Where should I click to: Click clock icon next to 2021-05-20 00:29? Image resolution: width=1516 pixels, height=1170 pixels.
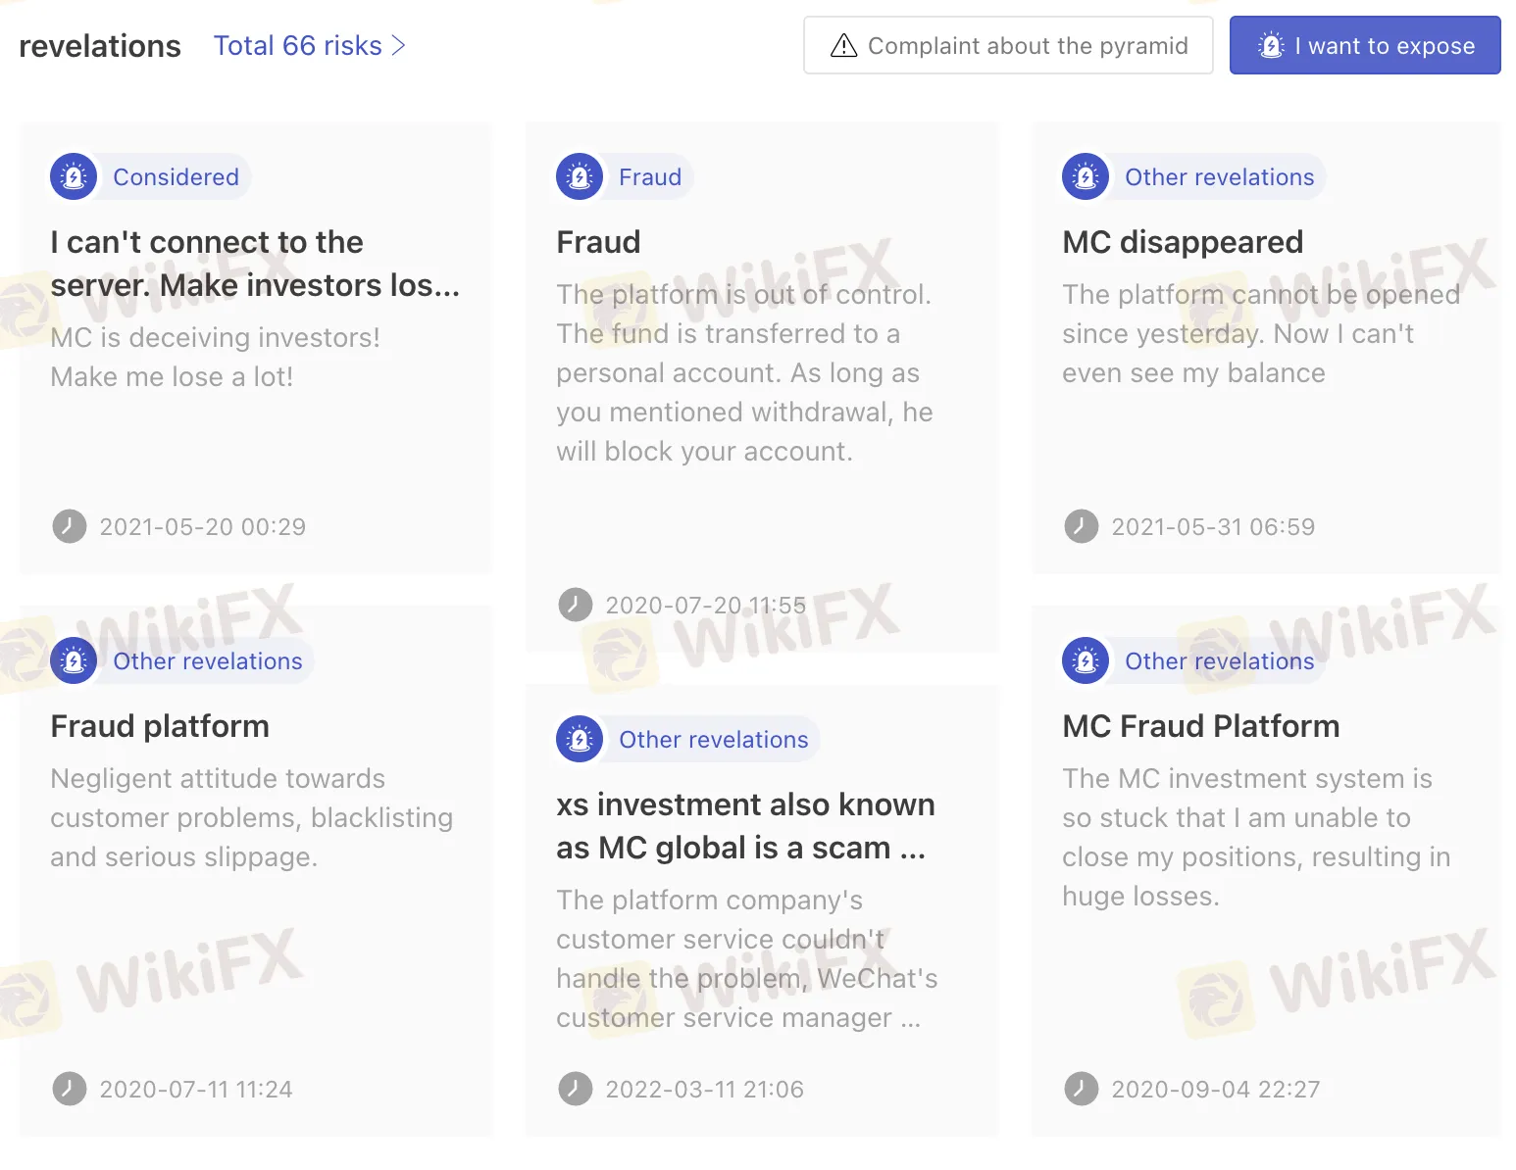[70, 527]
